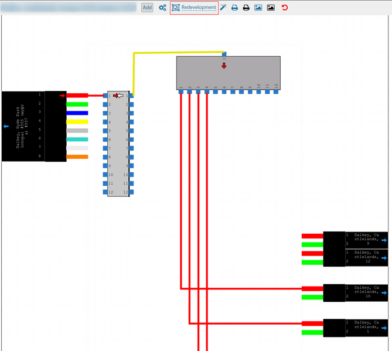Viewport: 392px width, 351px height.
Task: Click the black printer icon
Action: click(x=246, y=8)
